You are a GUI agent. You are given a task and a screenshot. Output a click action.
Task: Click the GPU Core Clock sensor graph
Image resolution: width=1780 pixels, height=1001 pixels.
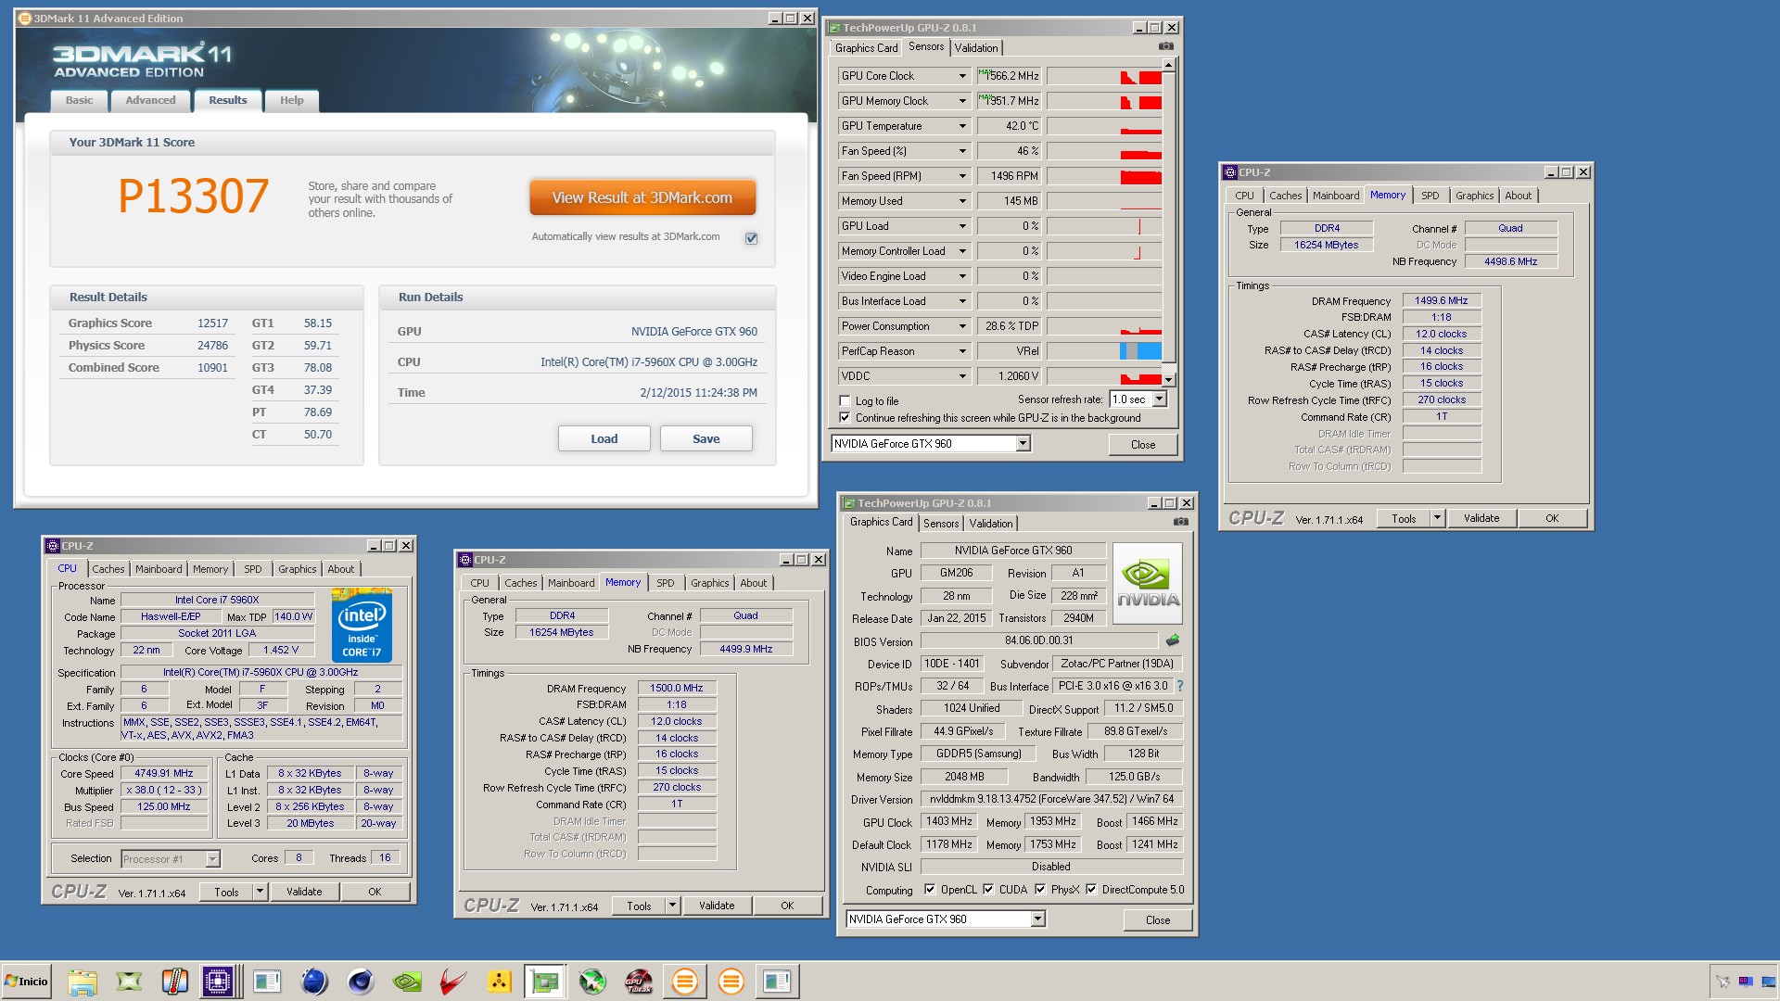[x=1104, y=76]
